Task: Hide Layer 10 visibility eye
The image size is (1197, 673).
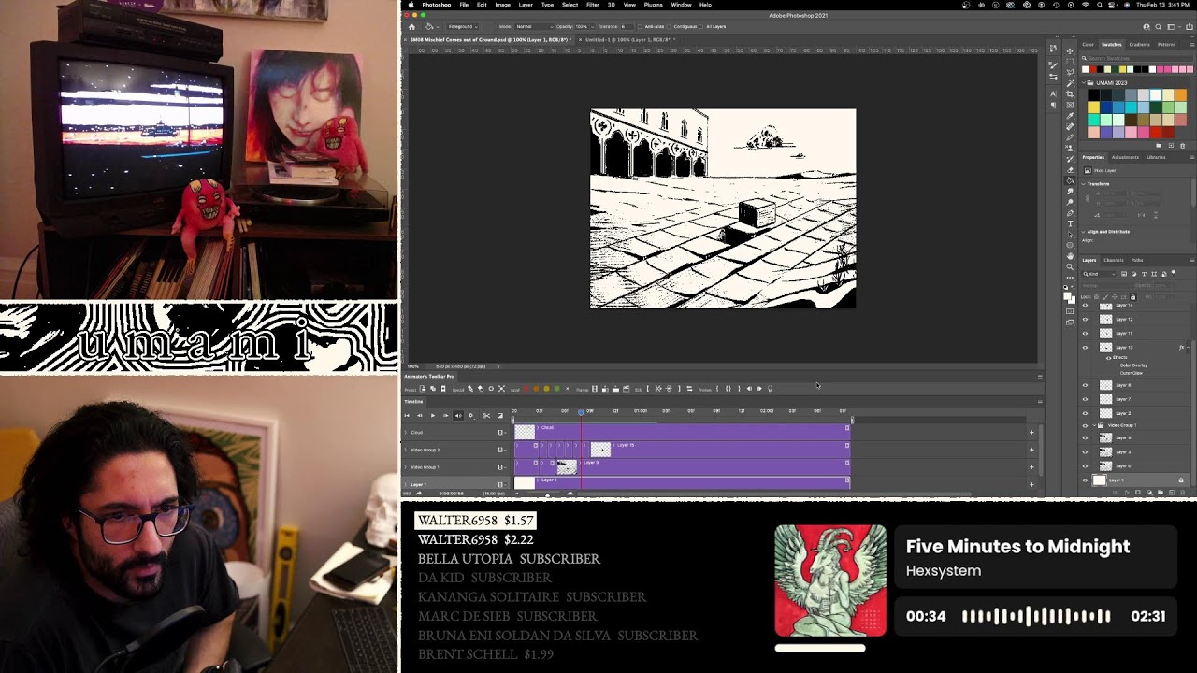Action: (x=1085, y=348)
